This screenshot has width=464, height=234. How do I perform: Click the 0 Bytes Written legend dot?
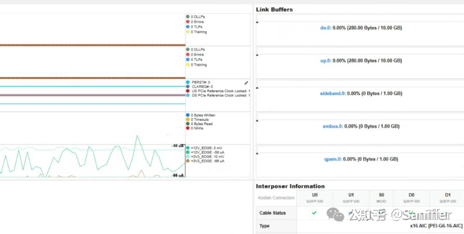click(x=188, y=115)
